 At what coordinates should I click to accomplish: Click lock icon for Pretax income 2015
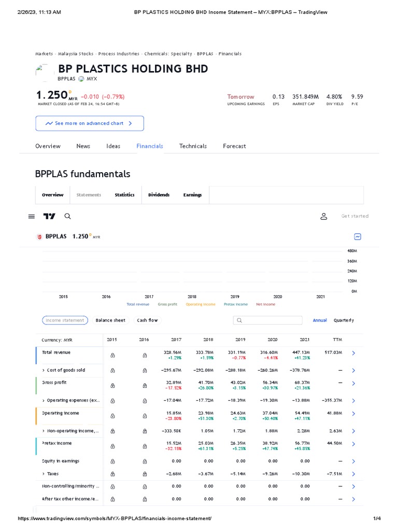(x=112, y=446)
